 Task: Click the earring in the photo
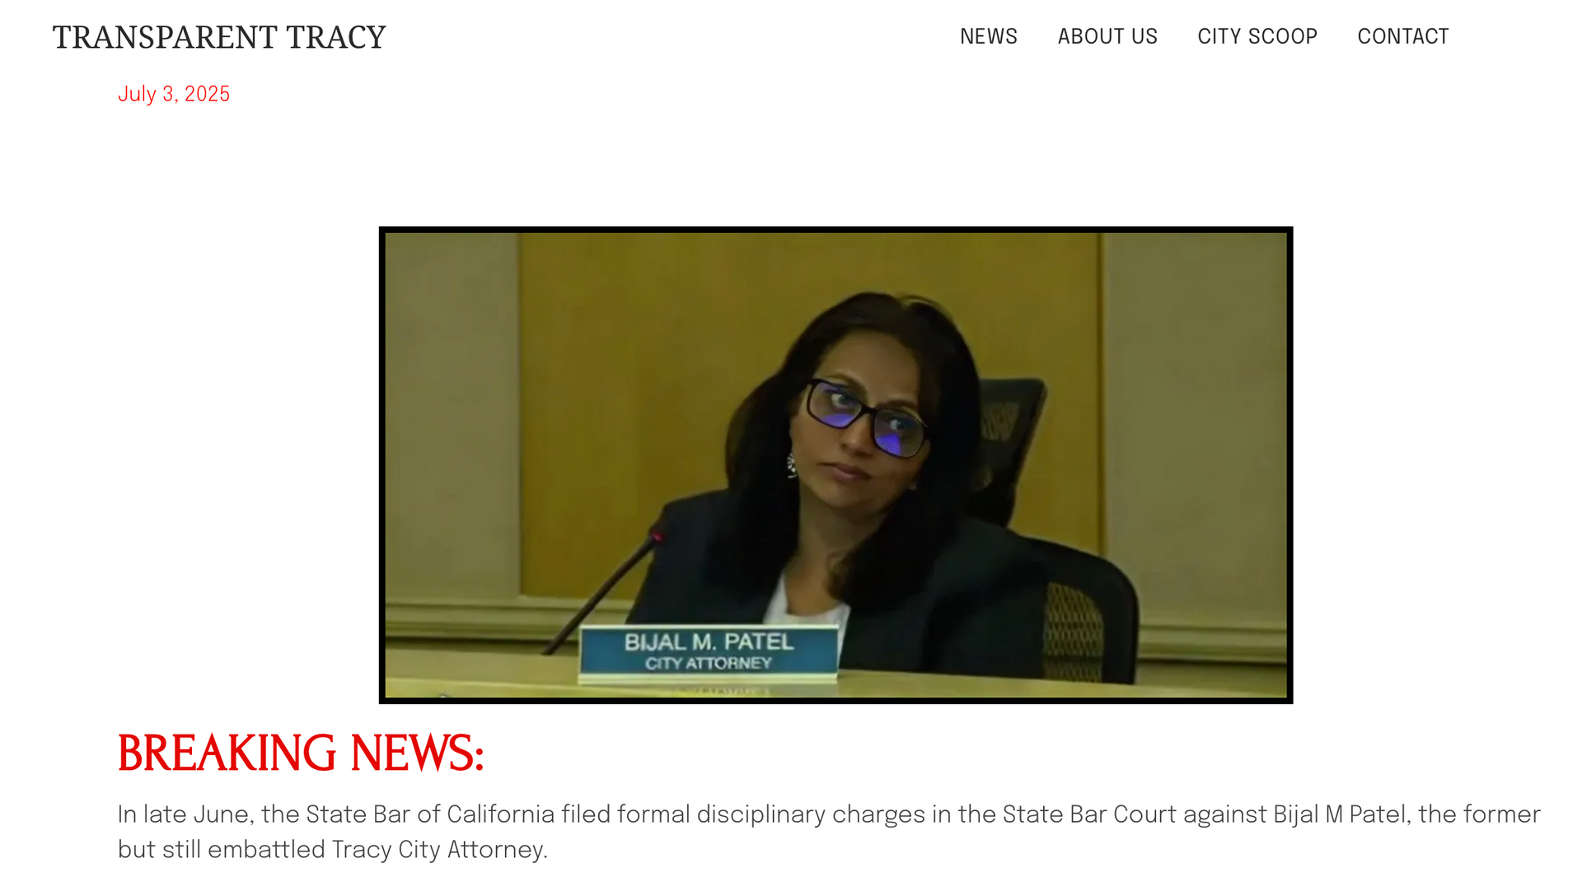pyautogui.click(x=792, y=465)
